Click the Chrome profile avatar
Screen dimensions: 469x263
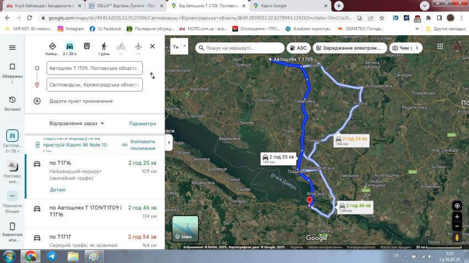click(450, 18)
